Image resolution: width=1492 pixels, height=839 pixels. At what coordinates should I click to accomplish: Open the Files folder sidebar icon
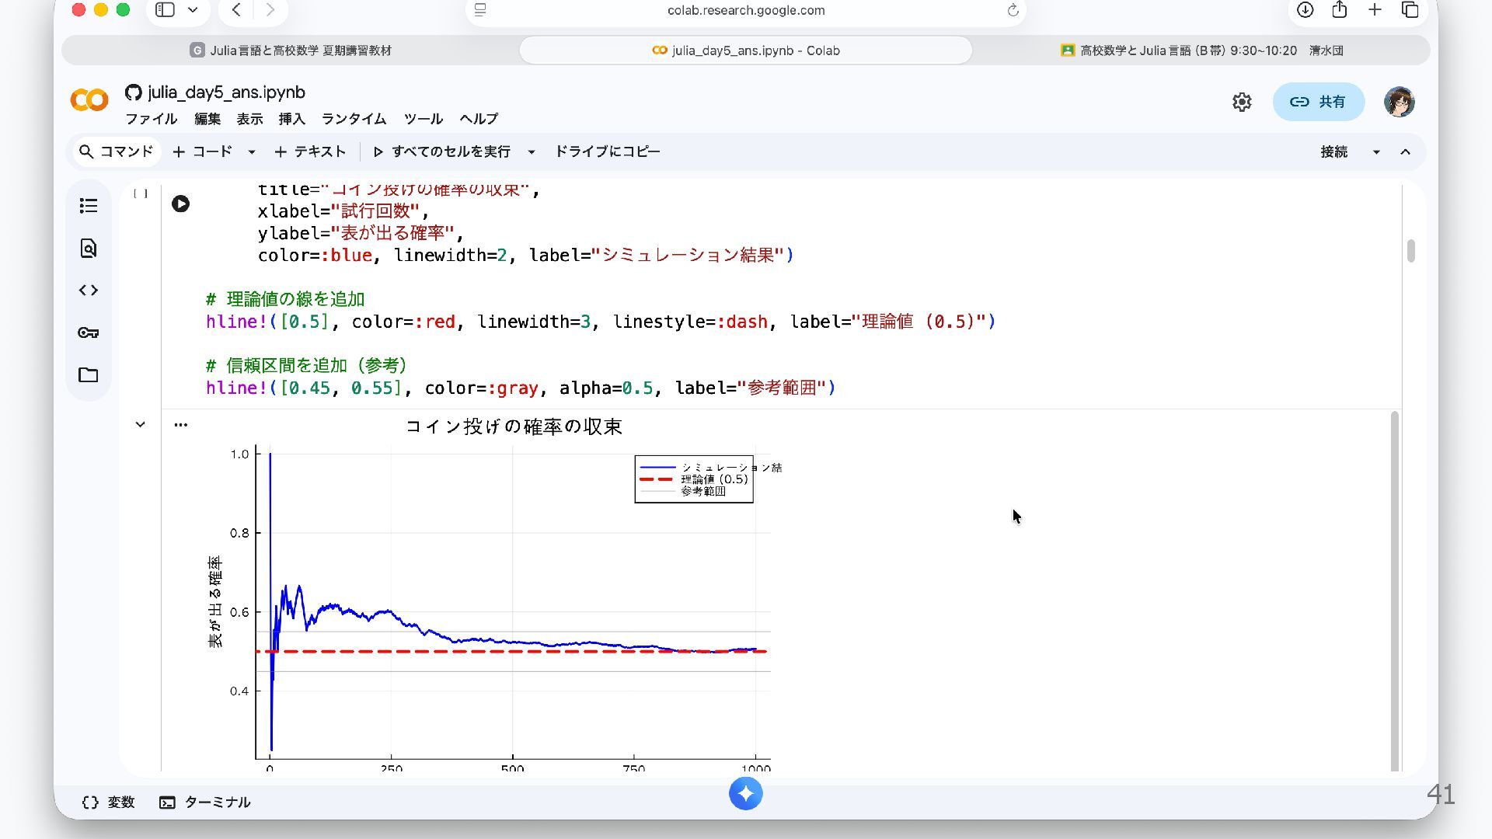[89, 375]
